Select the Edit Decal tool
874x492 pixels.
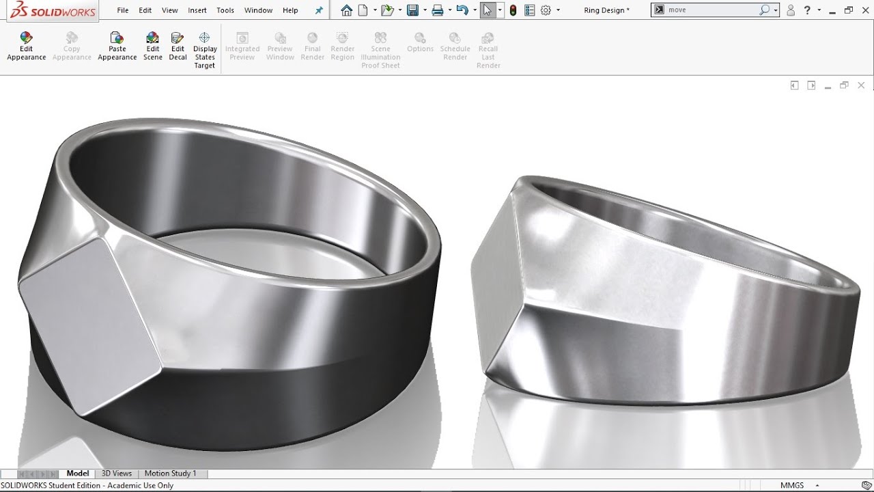click(178, 46)
